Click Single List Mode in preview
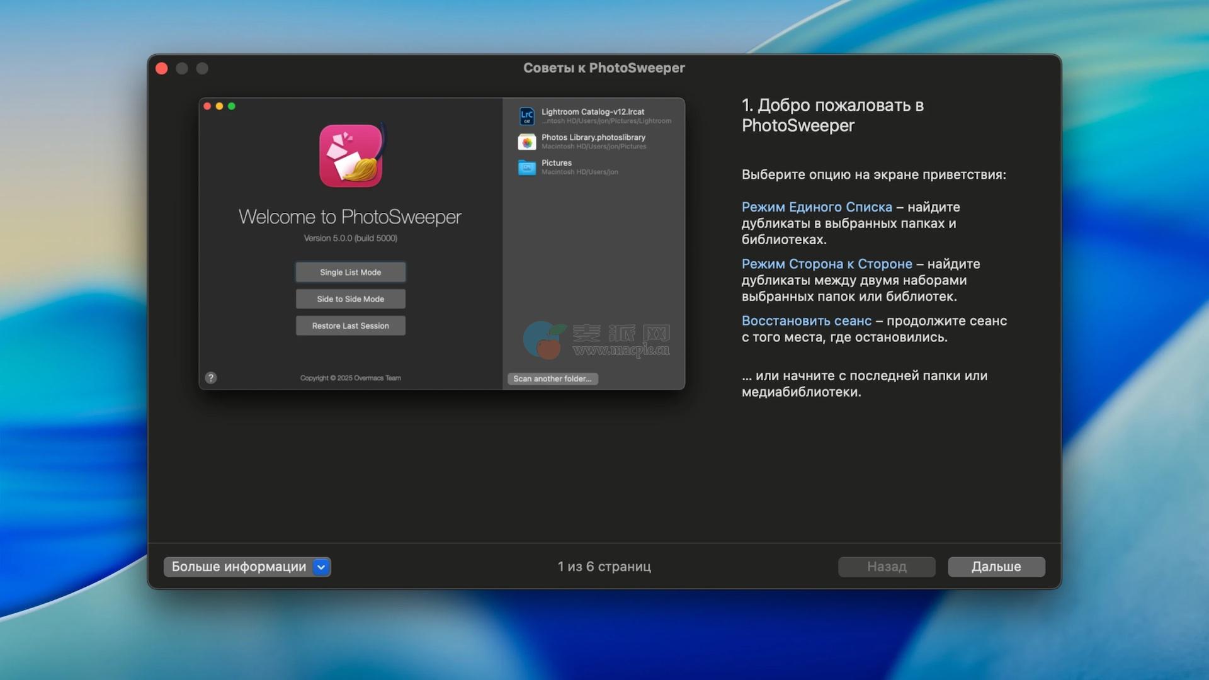 350,272
